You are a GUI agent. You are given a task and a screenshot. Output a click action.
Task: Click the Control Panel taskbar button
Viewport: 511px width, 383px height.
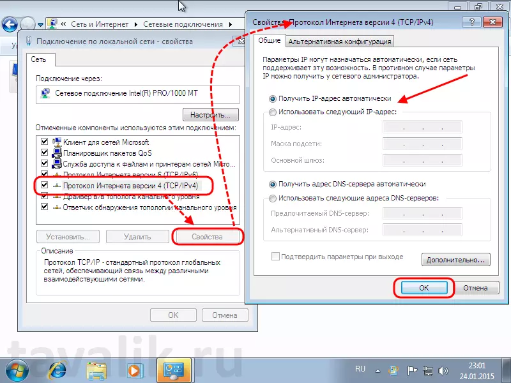(174, 371)
